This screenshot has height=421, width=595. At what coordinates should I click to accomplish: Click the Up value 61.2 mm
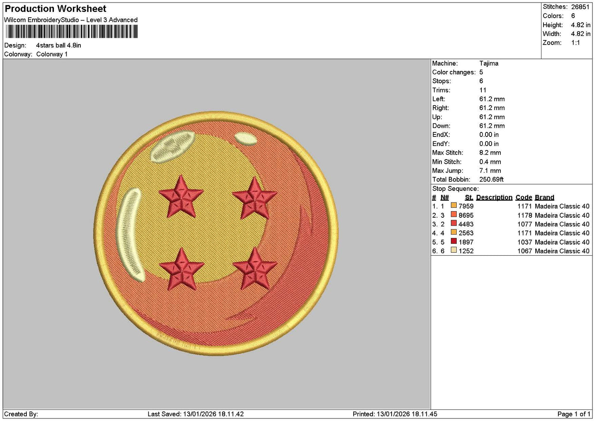click(492, 117)
